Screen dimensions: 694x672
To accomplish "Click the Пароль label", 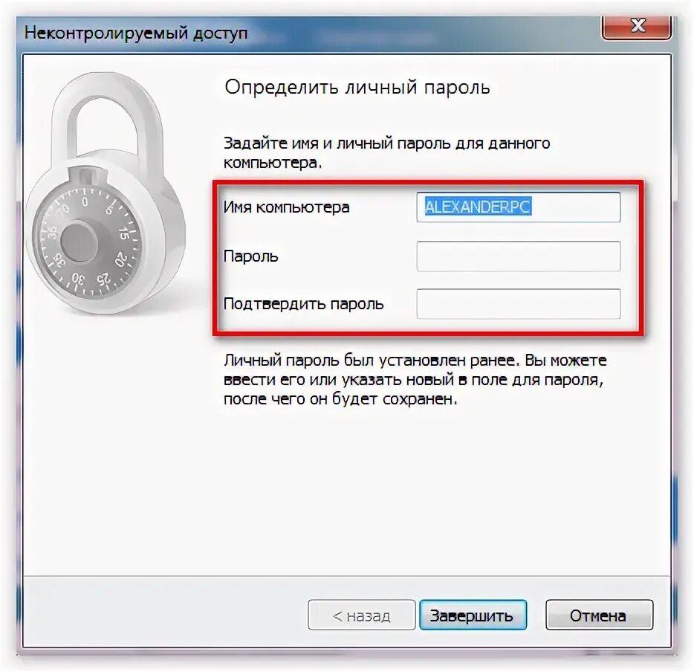I will [x=251, y=256].
